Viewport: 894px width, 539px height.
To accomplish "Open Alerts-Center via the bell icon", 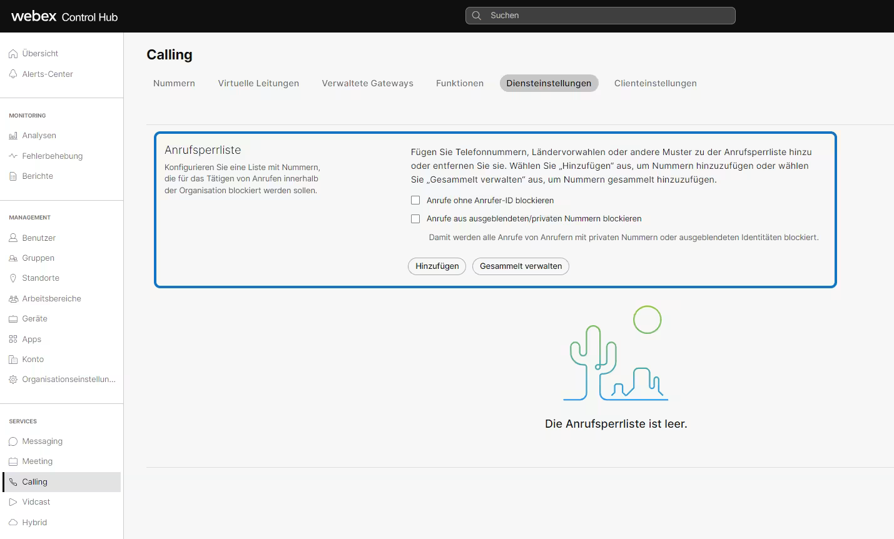I will pos(13,74).
